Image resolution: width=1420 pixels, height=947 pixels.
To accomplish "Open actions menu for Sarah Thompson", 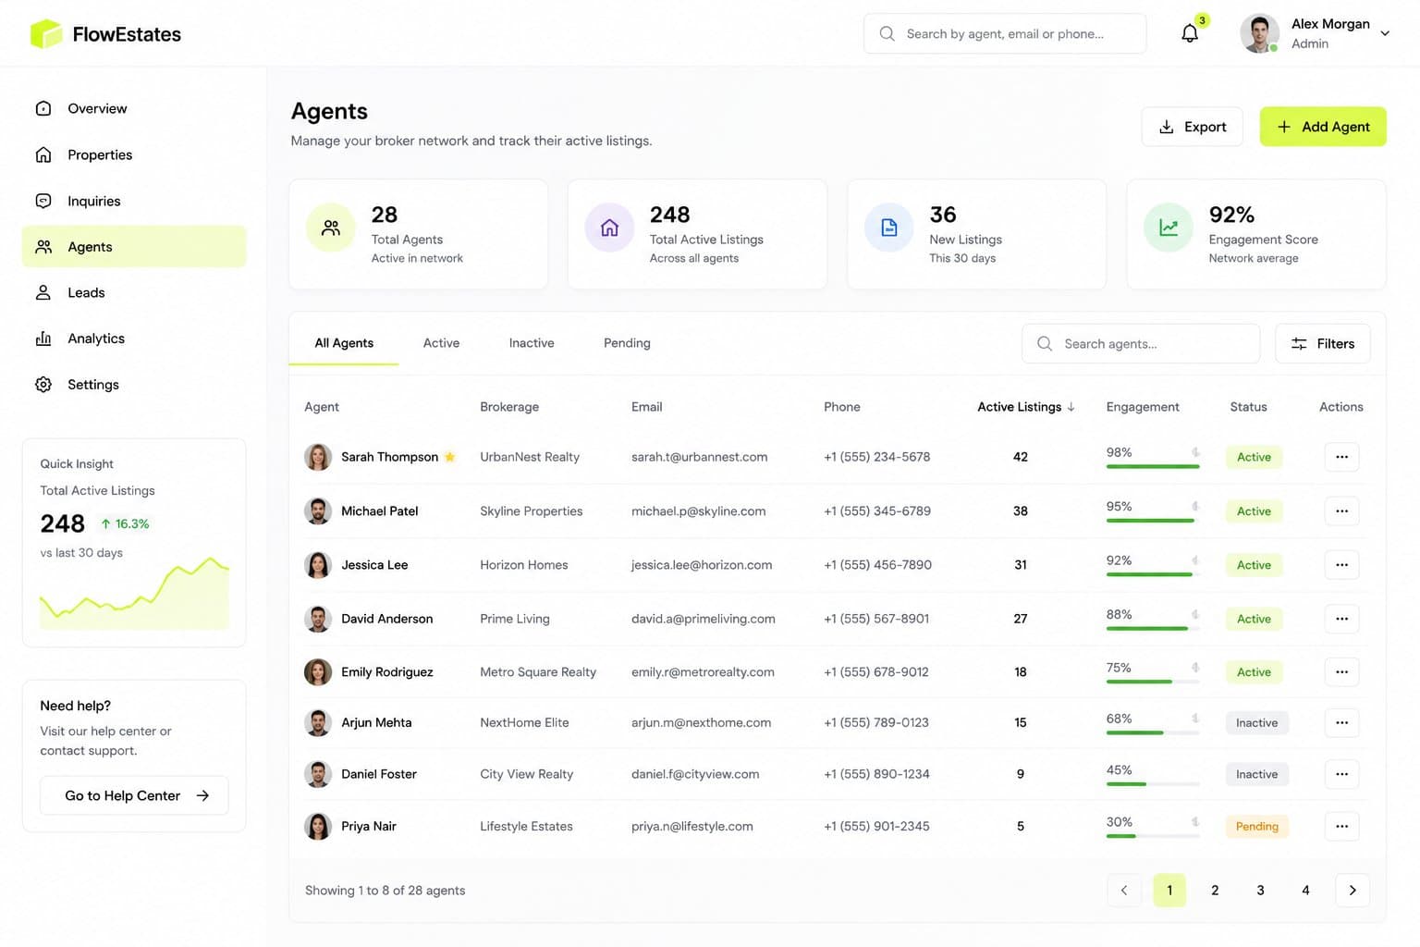I will point(1341,457).
